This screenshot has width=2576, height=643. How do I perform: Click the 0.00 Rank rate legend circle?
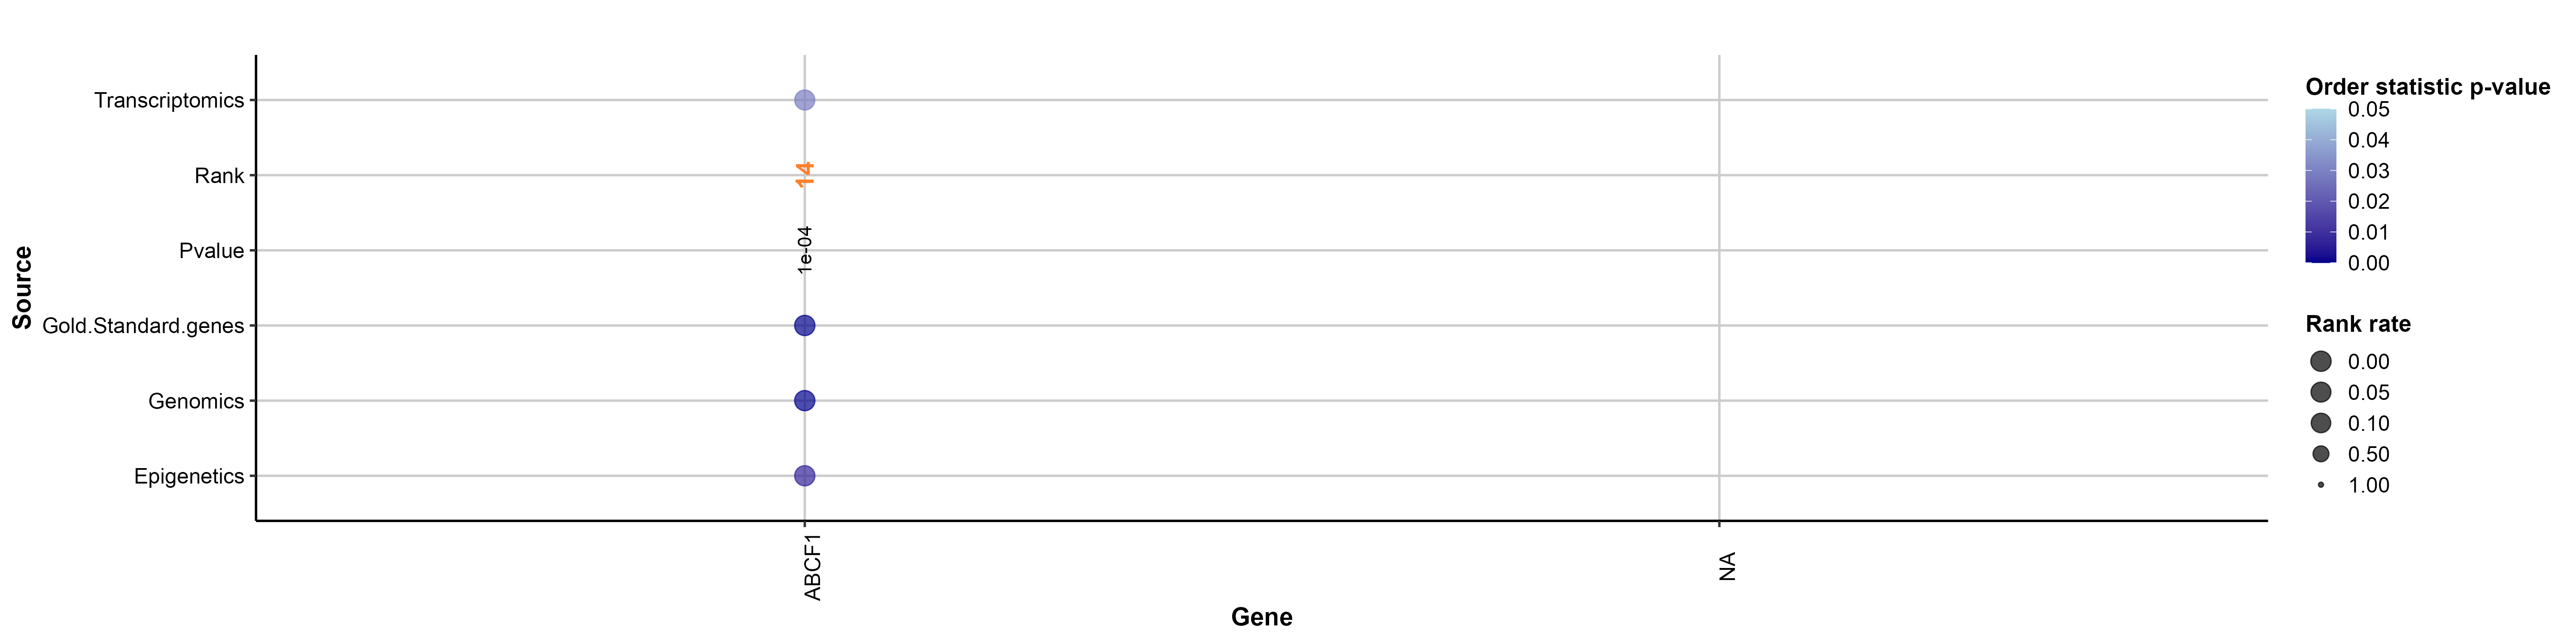2321,361
